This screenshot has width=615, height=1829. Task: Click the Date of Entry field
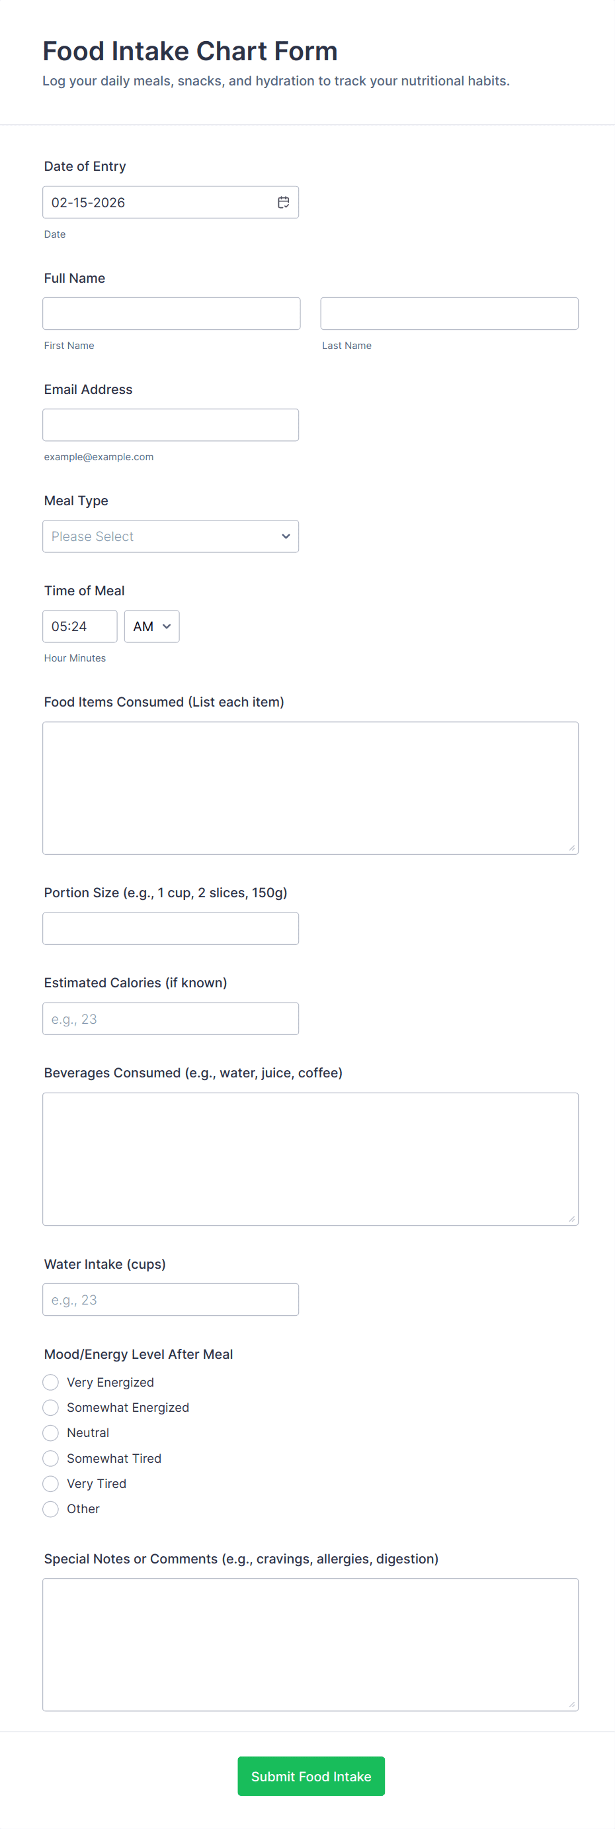(156, 203)
